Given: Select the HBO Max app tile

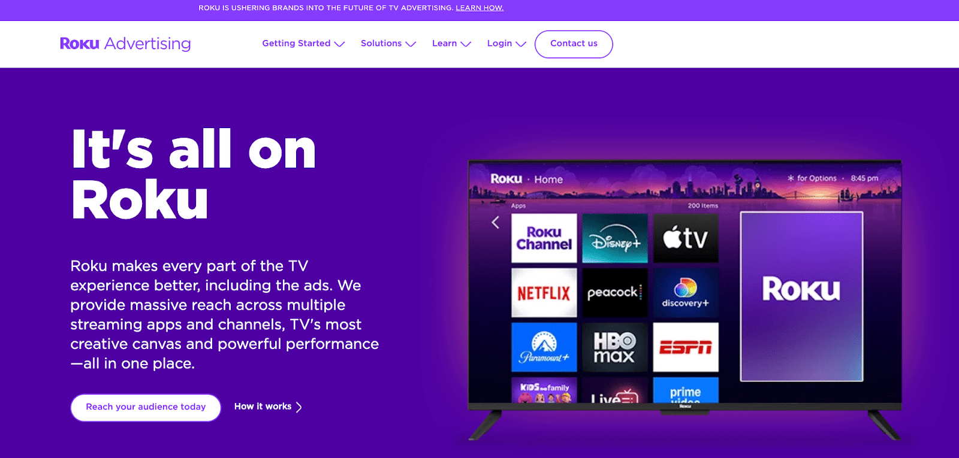Looking at the screenshot, I should click(x=615, y=347).
